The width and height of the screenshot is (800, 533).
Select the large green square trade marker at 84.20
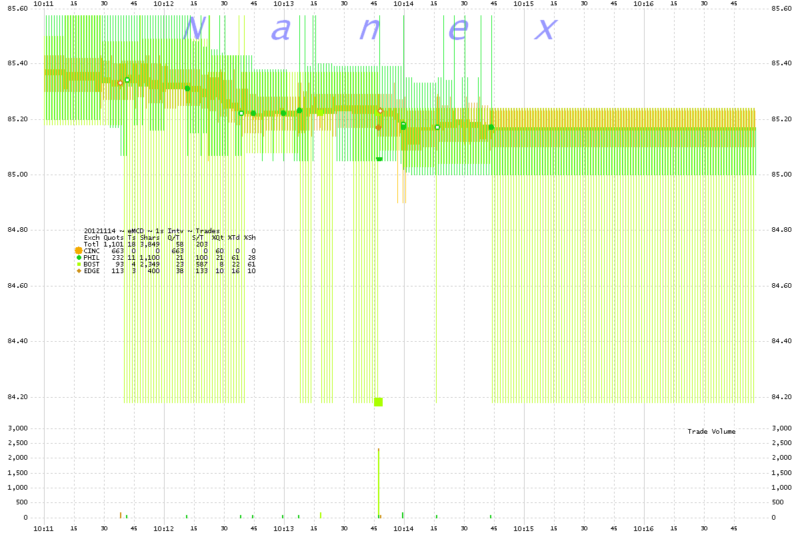click(x=379, y=402)
